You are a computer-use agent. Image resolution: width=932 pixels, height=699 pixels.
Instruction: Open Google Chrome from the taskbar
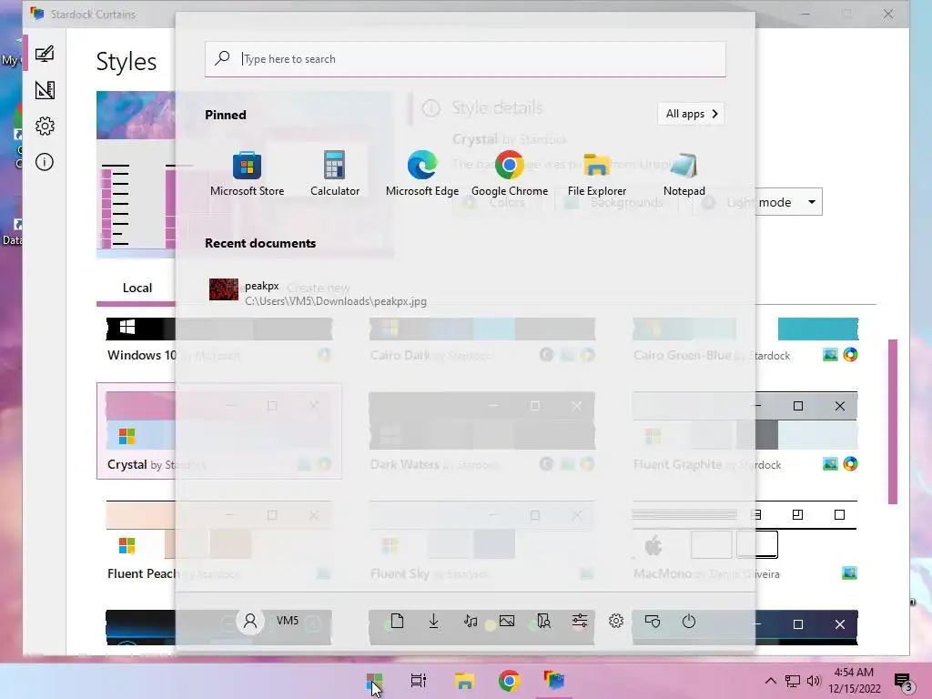point(509,681)
